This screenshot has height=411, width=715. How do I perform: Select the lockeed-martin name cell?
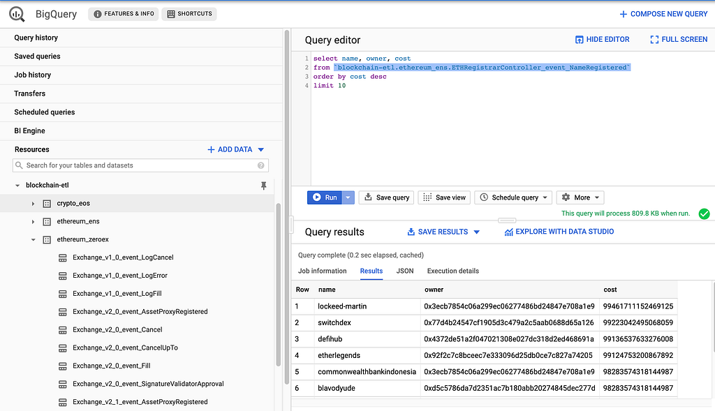tap(367, 306)
